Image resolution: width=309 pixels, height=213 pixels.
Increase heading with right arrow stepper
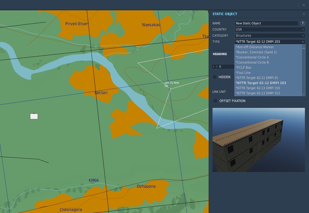point(217,67)
